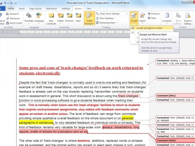This screenshot has width=195, height=146.
Task: Switch to the Mailings tab
Action: coord(66,9)
